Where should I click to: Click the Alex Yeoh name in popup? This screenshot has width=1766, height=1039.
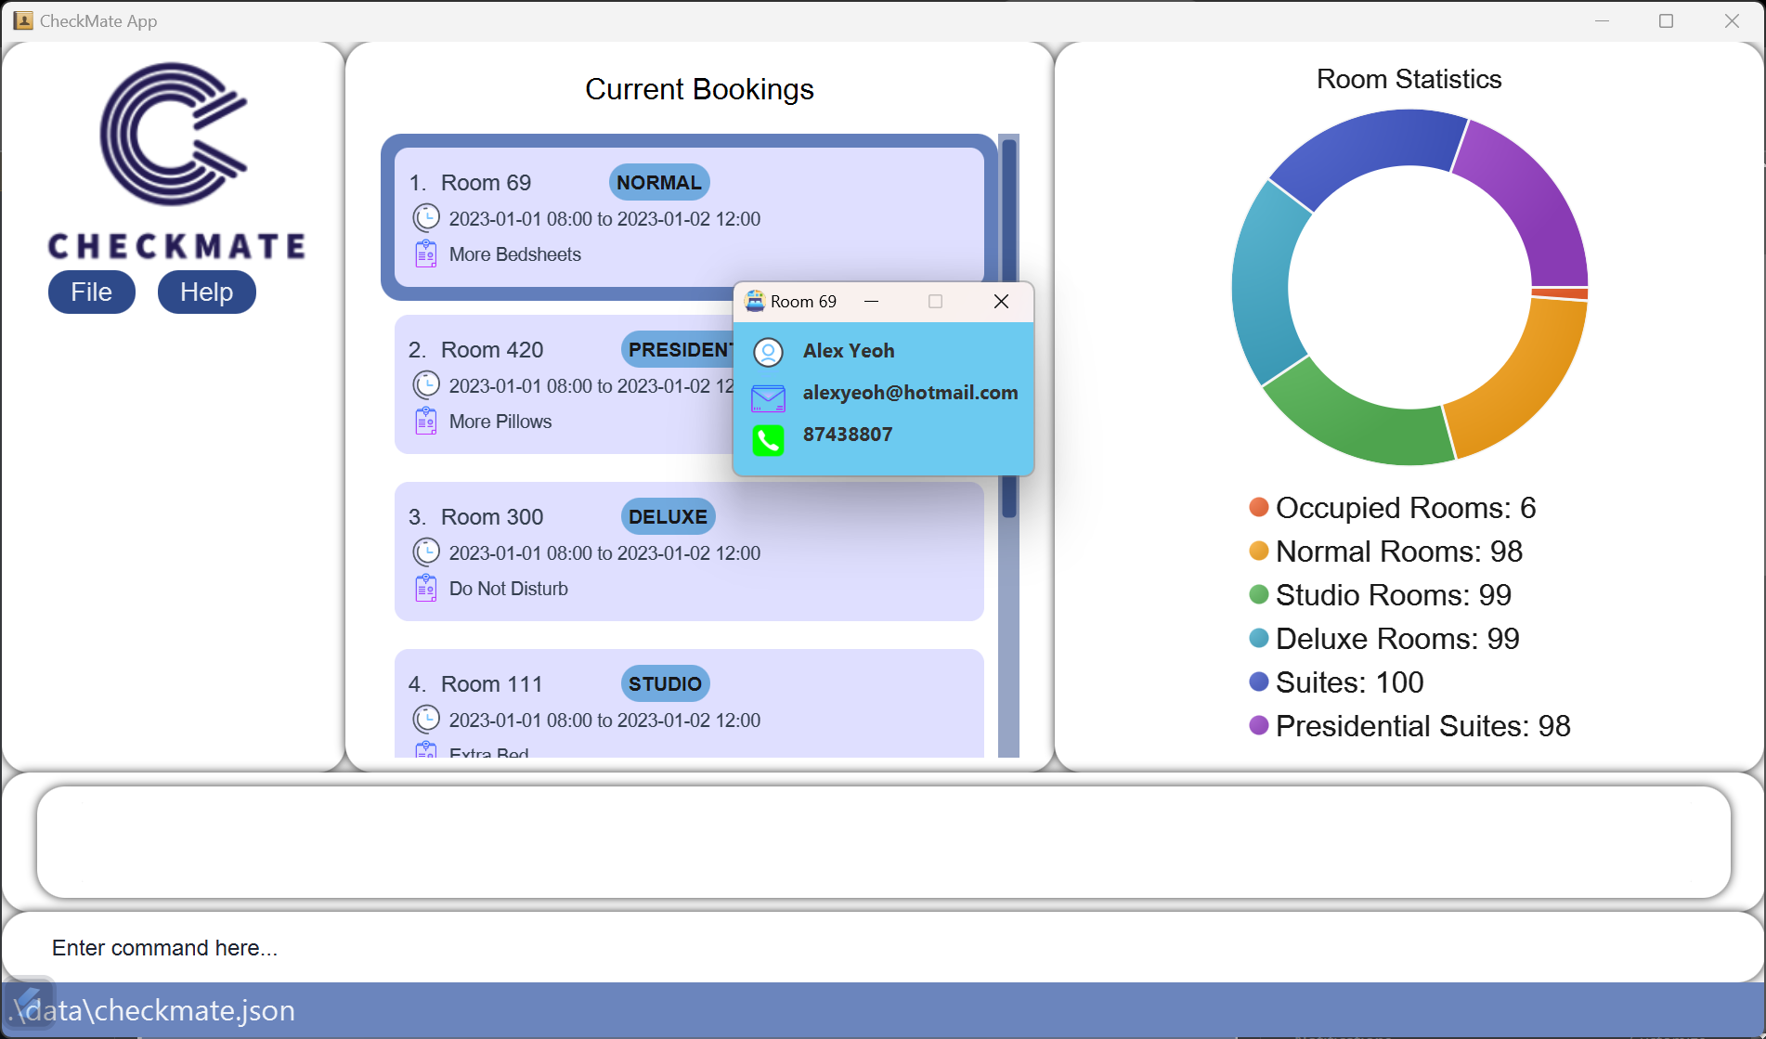[849, 351]
